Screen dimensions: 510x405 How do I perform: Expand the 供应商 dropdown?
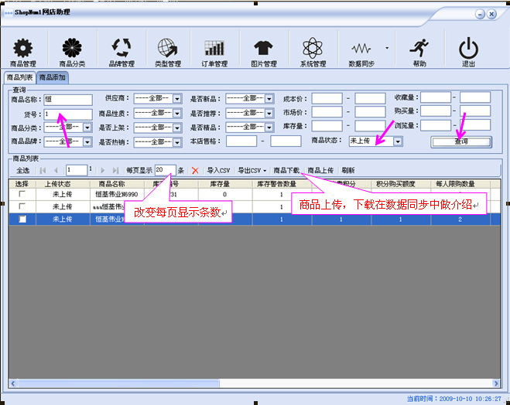click(176, 99)
